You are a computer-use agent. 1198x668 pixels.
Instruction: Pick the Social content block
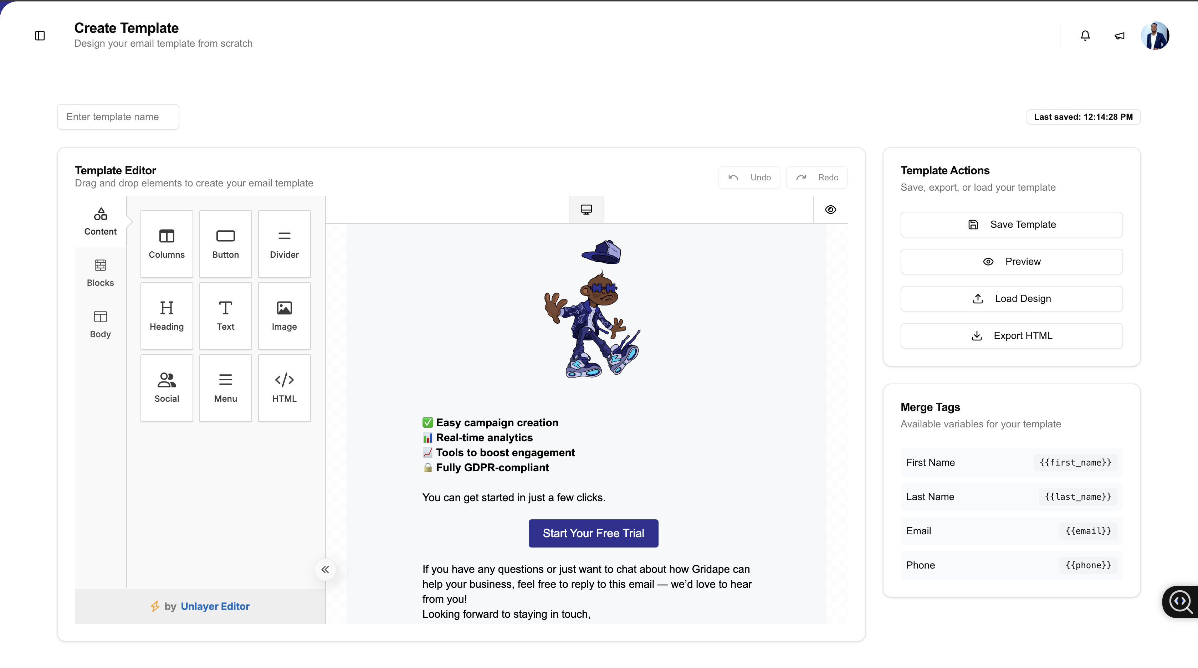click(x=167, y=388)
